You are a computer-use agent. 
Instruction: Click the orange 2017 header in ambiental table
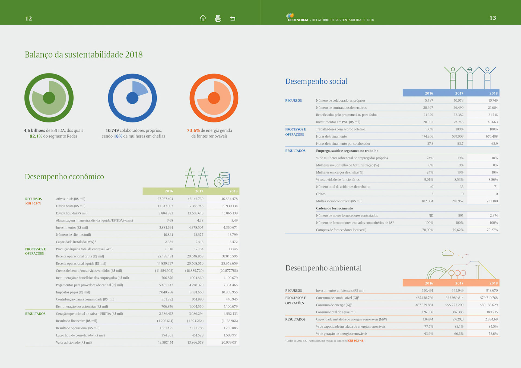[x=459, y=283]
